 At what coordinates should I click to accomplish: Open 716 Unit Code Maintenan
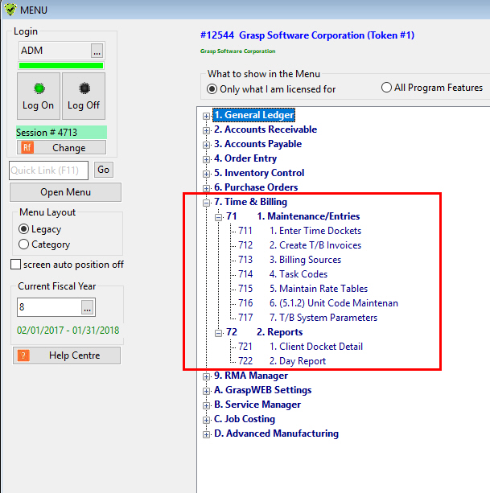tap(318, 303)
